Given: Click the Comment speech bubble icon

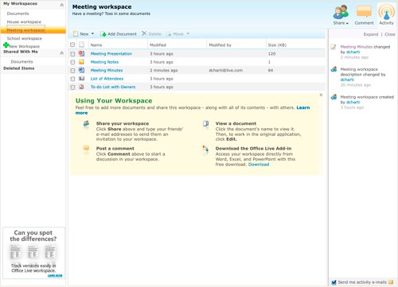Looking at the screenshot, I should tap(364, 12).
